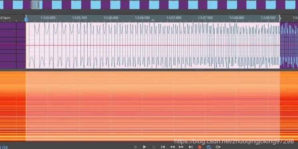298x149 pixels.
Task: Click the 1:3.06.000 position on the ruler
Action: tap(111, 18)
